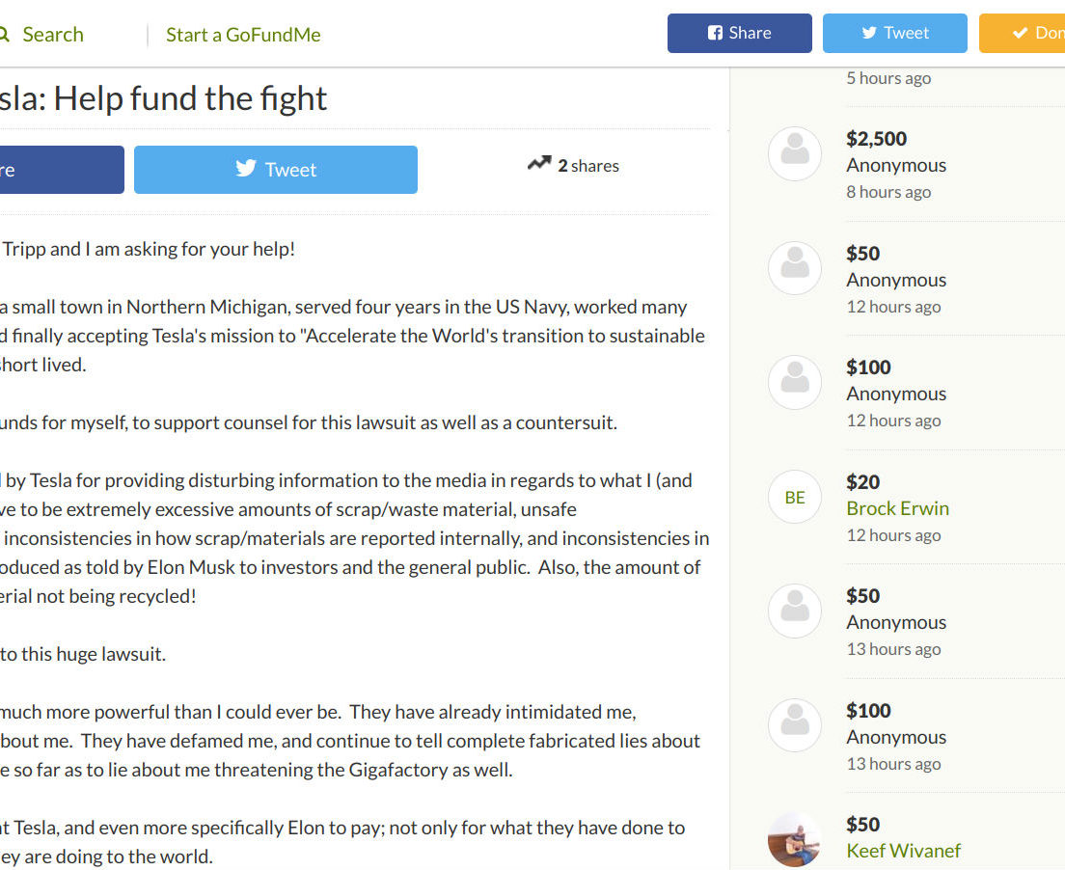
Task: Click the campaign title Help fund the fight
Action: tap(164, 98)
